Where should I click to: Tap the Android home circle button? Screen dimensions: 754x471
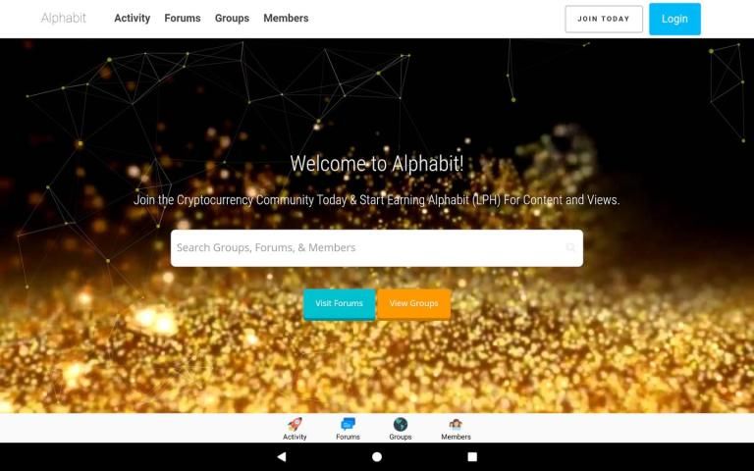[377, 456]
